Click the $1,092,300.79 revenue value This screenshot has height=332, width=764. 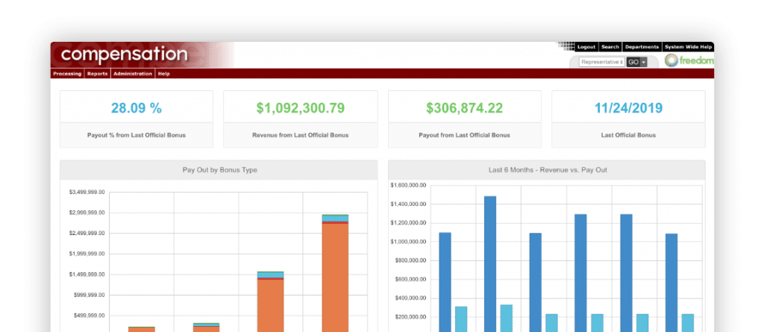pyautogui.click(x=301, y=107)
